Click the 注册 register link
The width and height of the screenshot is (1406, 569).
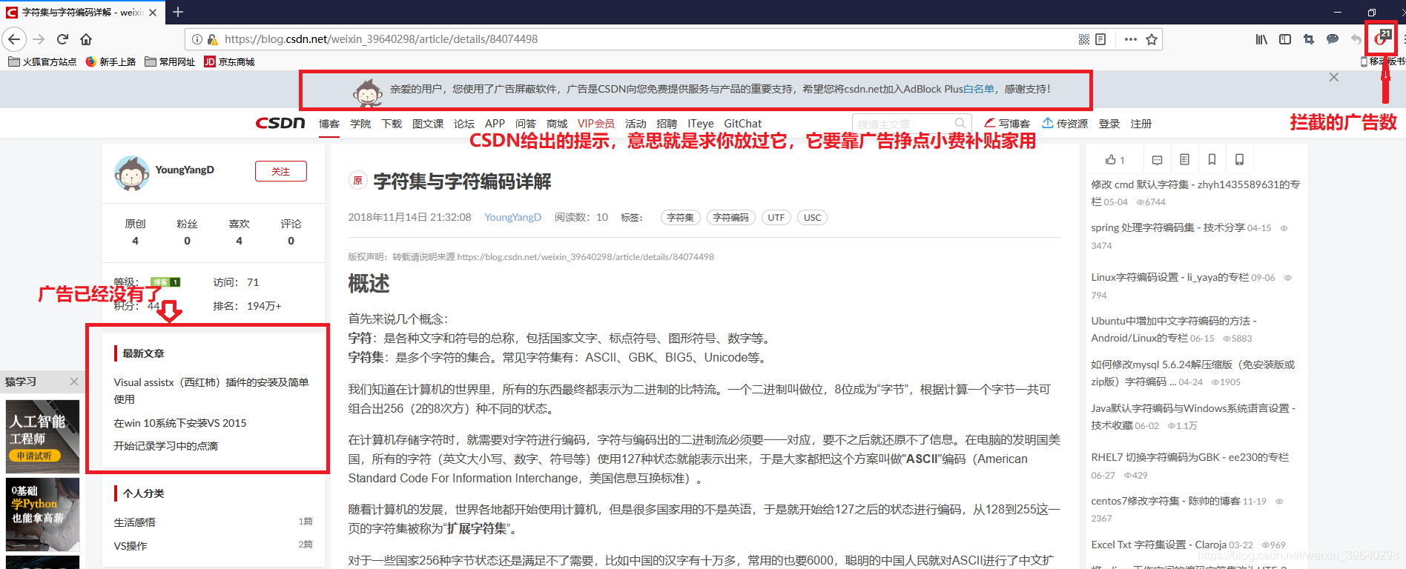coord(1141,124)
